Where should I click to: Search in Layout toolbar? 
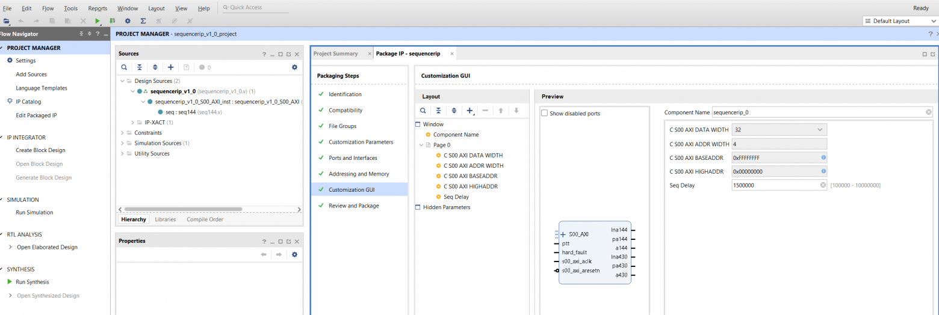point(423,111)
